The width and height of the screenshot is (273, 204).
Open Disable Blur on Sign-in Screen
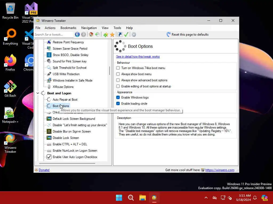click(72, 131)
